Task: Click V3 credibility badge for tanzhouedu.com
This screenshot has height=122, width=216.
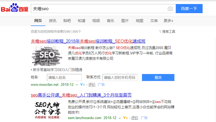Action: click(x=125, y=118)
